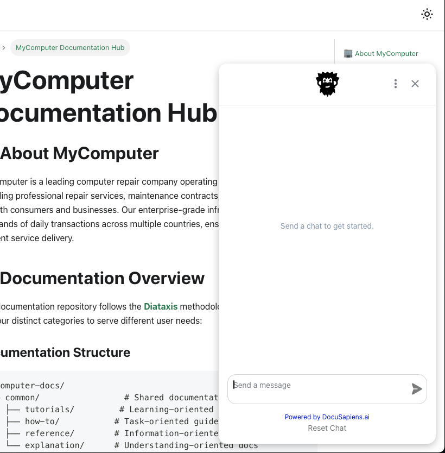Open the MyComputer Documentation Hub breadcrumb
The height and width of the screenshot is (453, 445).
[70, 48]
